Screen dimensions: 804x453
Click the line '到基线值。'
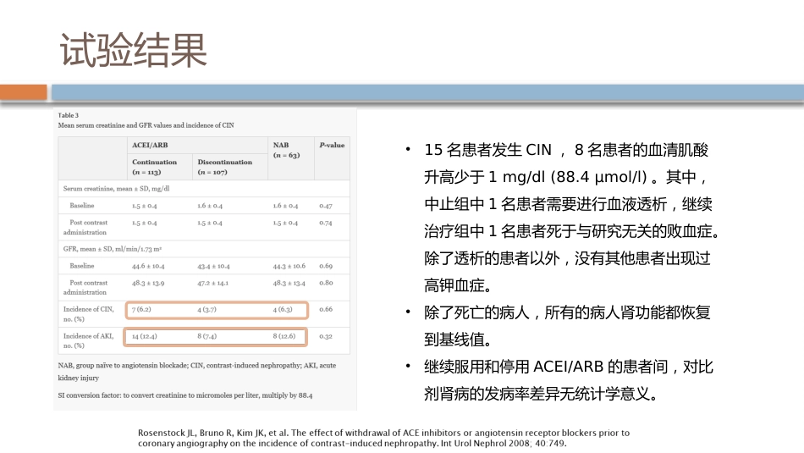coord(457,340)
